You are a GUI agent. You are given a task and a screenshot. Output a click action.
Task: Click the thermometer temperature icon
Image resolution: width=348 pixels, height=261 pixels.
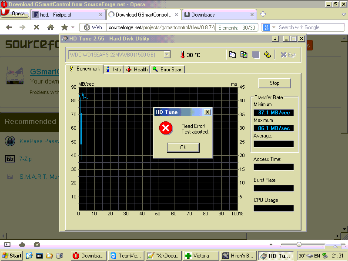click(x=182, y=55)
